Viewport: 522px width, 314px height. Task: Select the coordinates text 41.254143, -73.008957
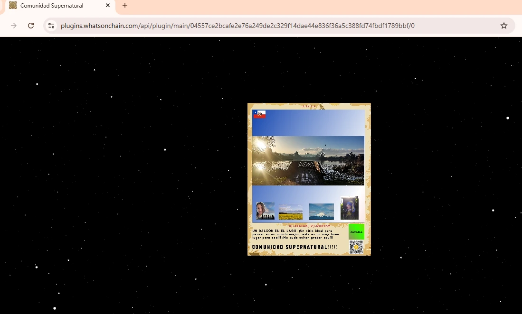[309, 226]
